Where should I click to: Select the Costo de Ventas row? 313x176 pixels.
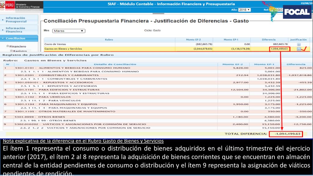click(177, 44)
